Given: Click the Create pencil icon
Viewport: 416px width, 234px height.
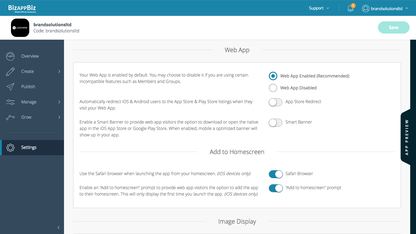Looking at the screenshot, I should click(x=10, y=71).
